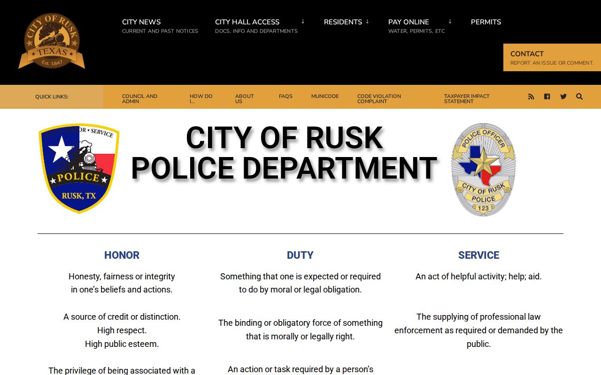The width and height of the screenshot is (601, 375).
Task: Open the City Hall Access menu
Action: (256, 26)
